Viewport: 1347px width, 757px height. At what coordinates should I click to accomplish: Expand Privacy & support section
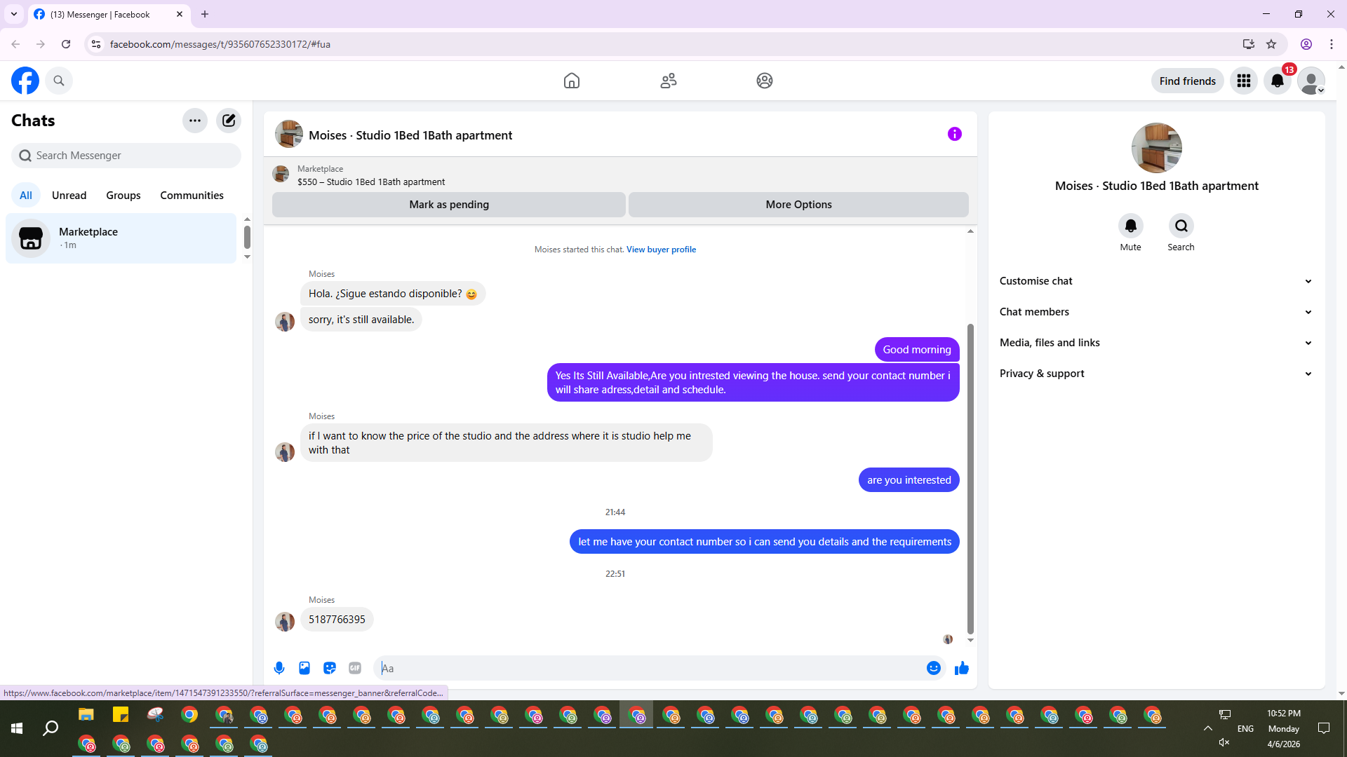click(x=1156, y=374)
